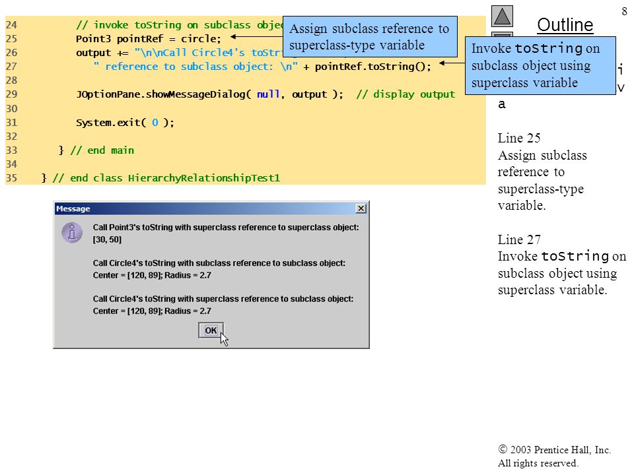Click code line 27 'pointRef.toString();' text

(x=372, y=66)
